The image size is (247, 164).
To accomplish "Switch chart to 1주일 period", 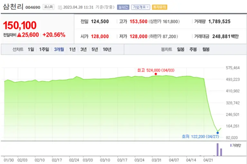I will 44,49.
